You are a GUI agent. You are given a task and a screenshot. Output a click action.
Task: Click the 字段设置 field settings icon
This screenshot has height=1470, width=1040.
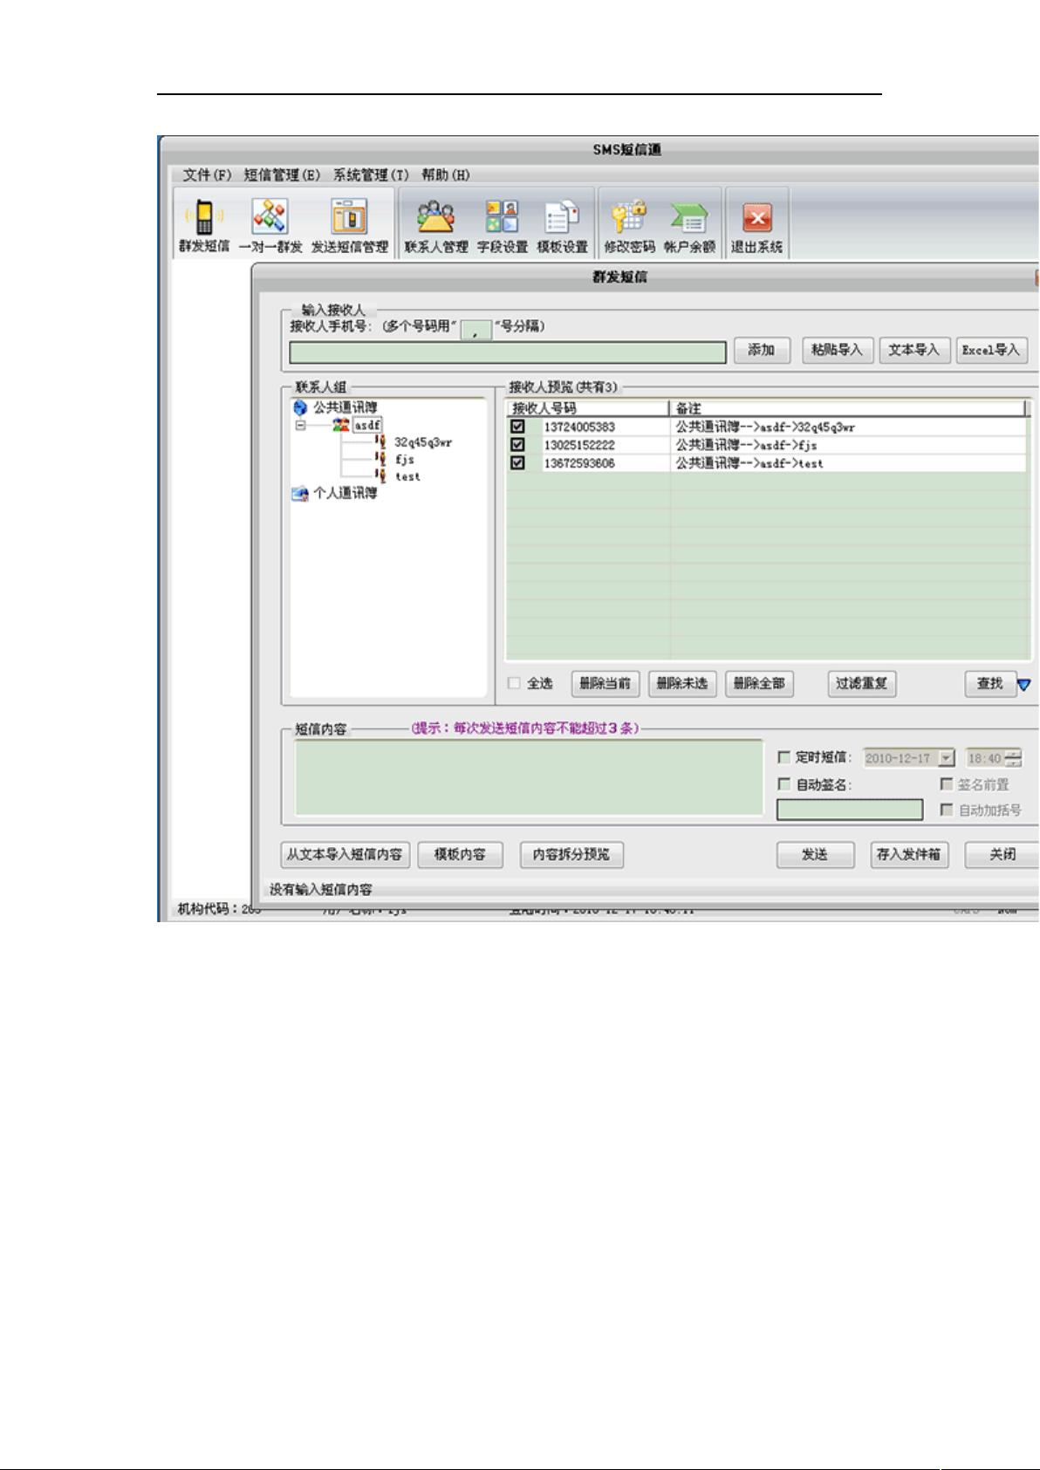[502, 224]
